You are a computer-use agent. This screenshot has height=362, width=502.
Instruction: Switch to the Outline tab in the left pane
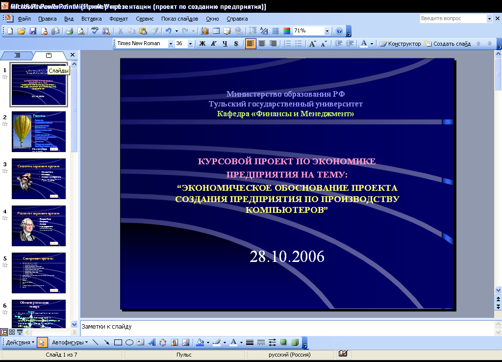pos(17,55)
